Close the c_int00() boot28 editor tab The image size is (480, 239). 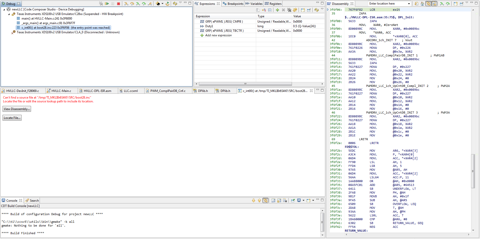311,91
